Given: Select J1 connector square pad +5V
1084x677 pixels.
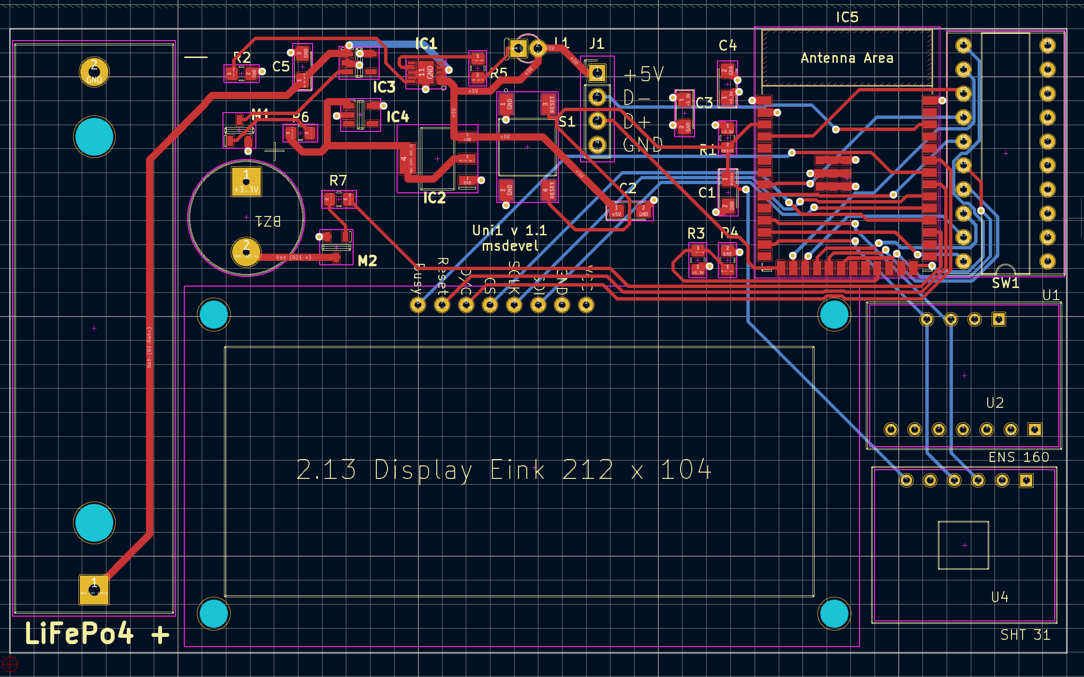Looking at the screenshot, I should [597, 73].
